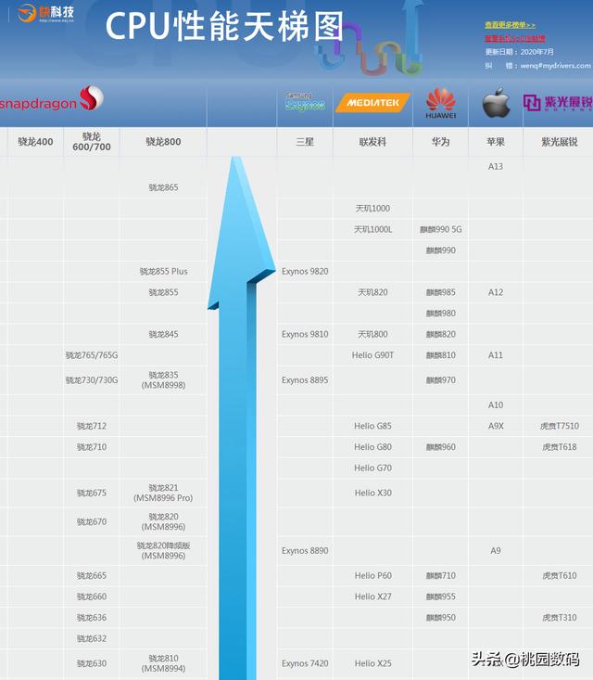Screen dimensions: 593x680
Task: Click the 虎贲T618 cell
Action: (560, 447)
